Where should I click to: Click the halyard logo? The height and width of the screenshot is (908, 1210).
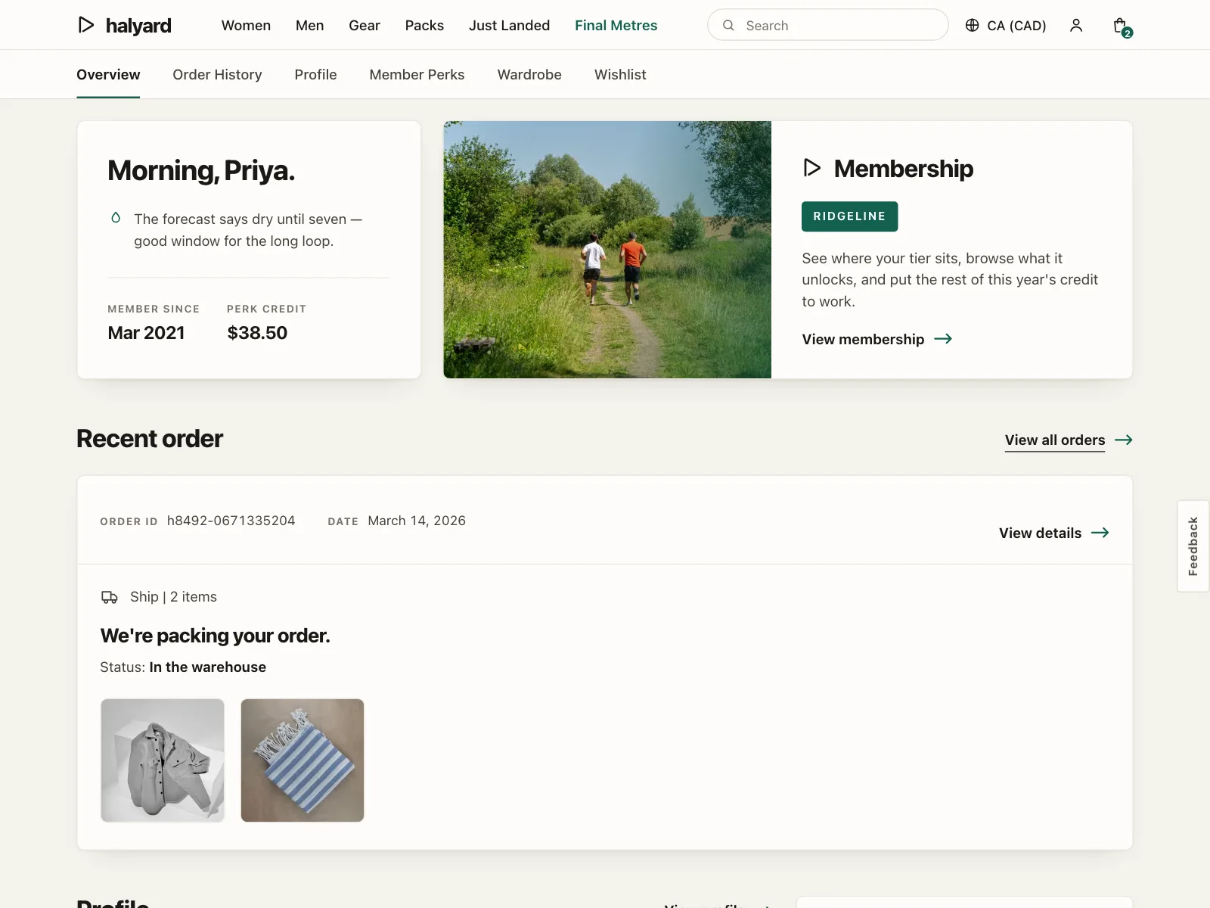click(124, 25)
